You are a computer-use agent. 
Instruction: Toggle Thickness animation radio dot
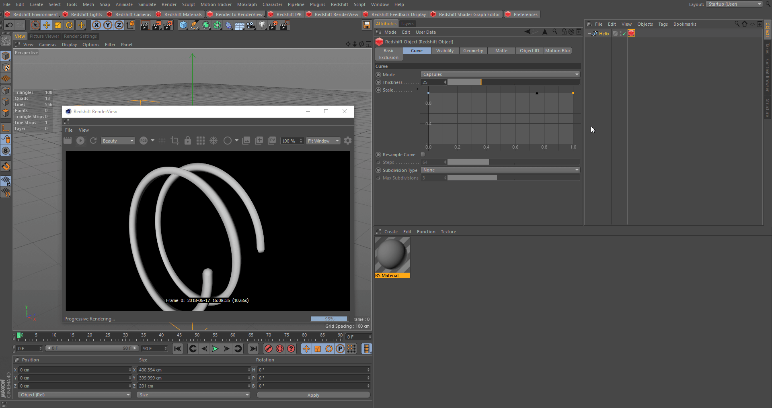(378, 82)
